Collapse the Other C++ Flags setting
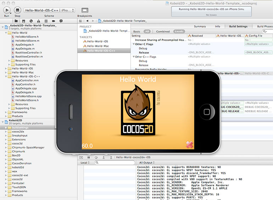 (x=134, y=57)
